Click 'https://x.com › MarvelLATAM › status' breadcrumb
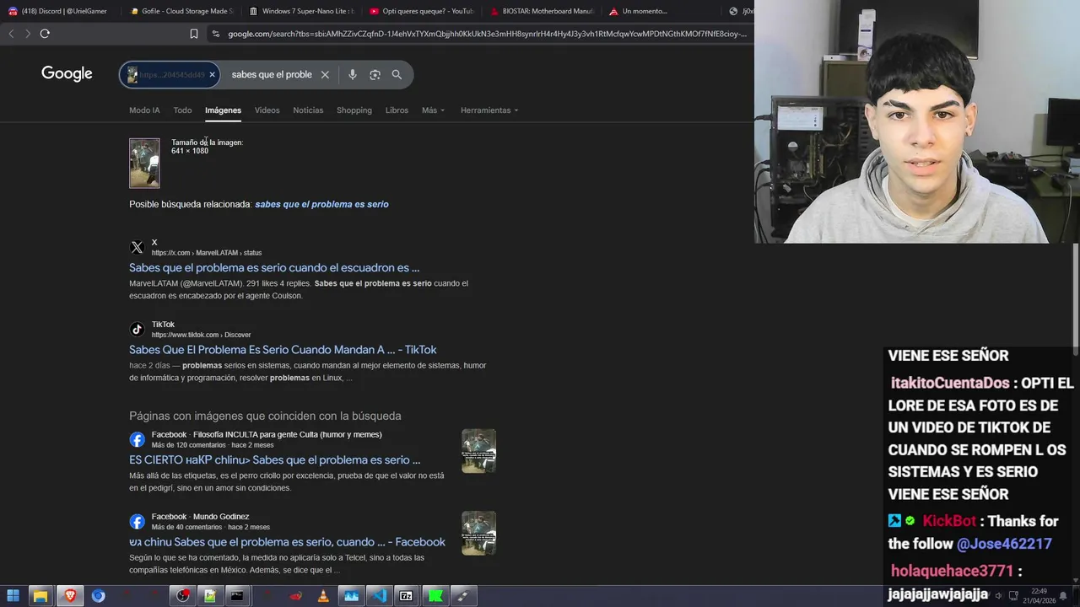Screen dimensions: 1080x607 pos(207,253)
